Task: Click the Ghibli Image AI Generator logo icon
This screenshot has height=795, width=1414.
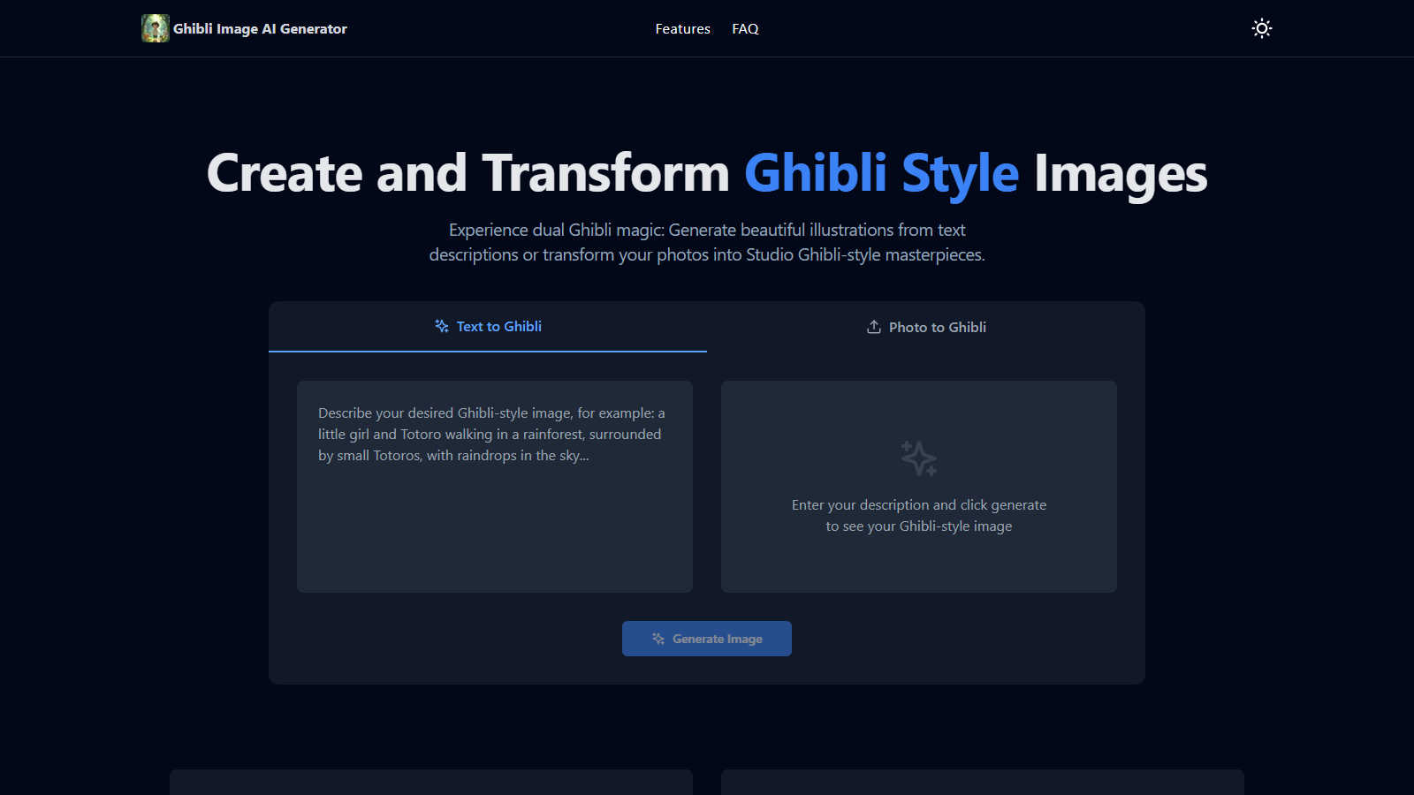Action: (156, 28)
